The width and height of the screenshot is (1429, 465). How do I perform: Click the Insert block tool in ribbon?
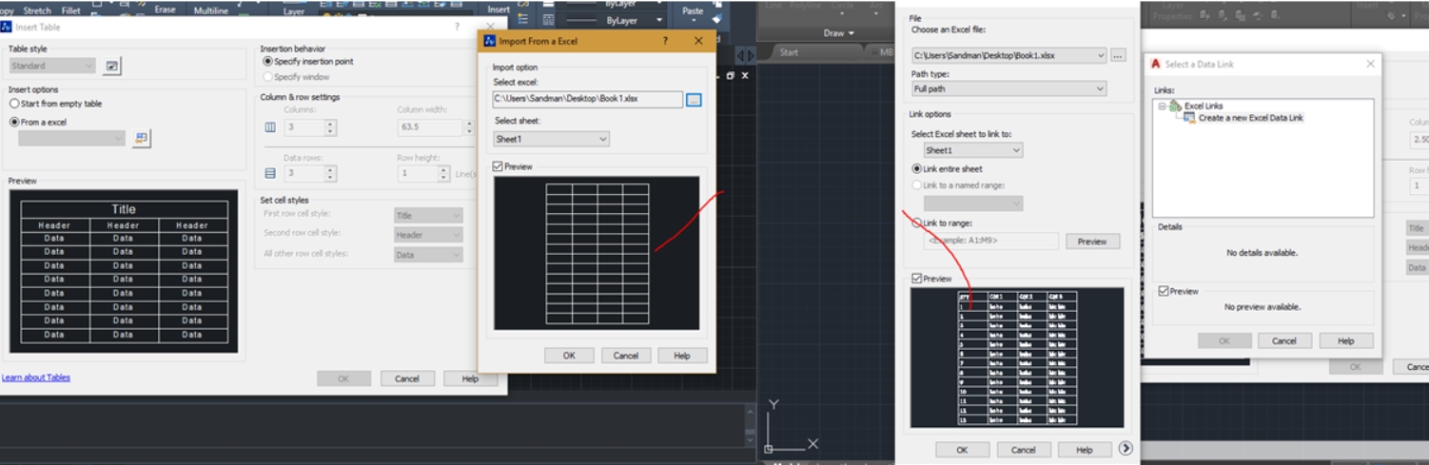point(499,10)
